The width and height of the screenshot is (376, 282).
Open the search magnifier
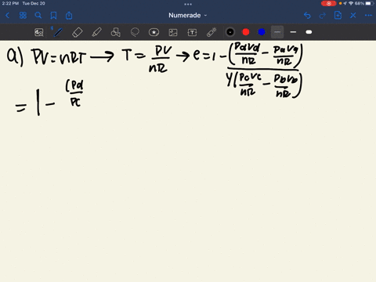tap(38, 16)
